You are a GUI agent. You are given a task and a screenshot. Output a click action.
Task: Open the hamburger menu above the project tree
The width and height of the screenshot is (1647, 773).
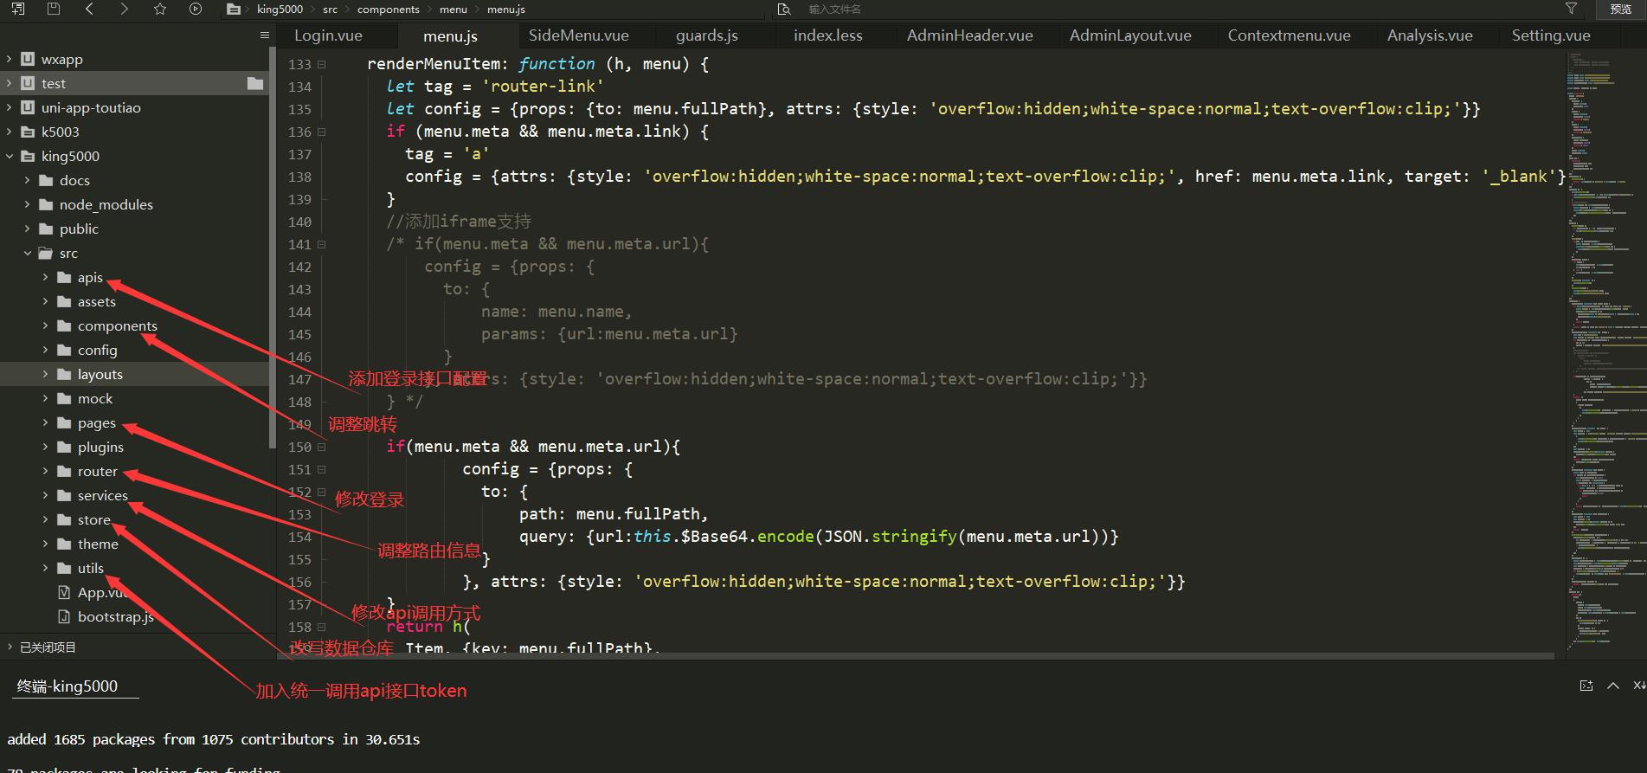tap(264, 35)
